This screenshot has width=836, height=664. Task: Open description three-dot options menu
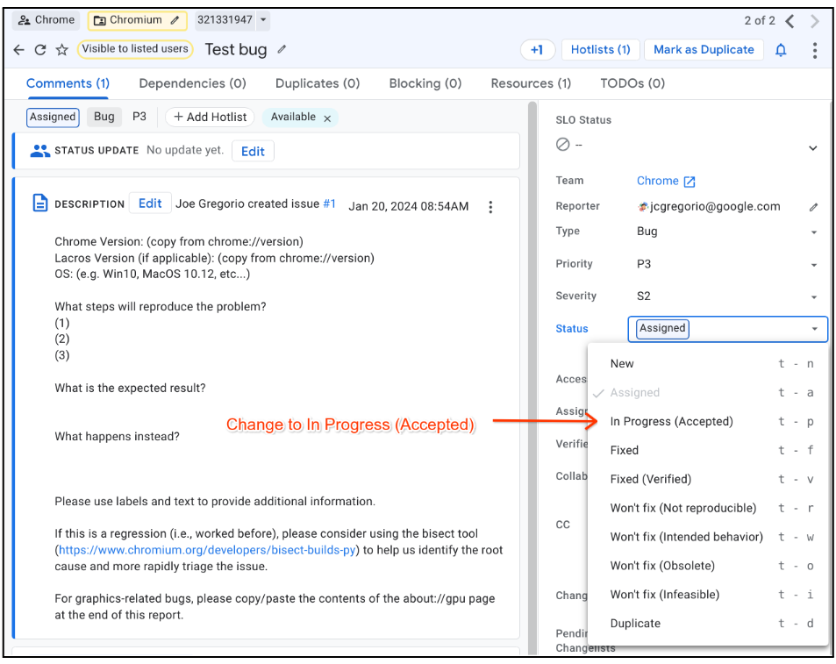click(490, 207)
